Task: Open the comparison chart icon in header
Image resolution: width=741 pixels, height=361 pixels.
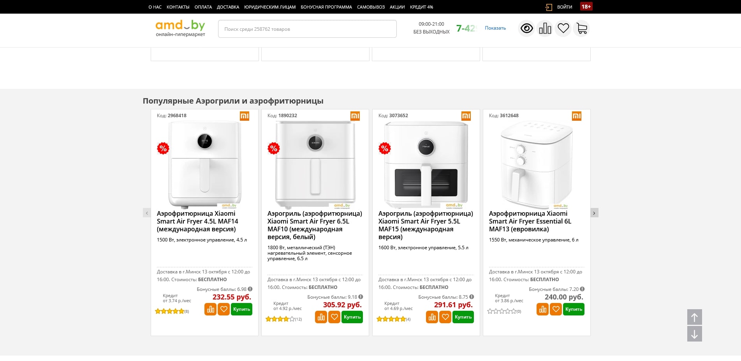Action: pos(545,28)
